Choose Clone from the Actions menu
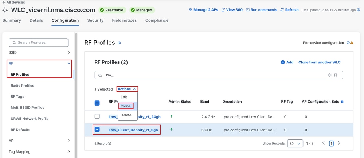This screenshot has height=158, width=364. click(126, 106)
